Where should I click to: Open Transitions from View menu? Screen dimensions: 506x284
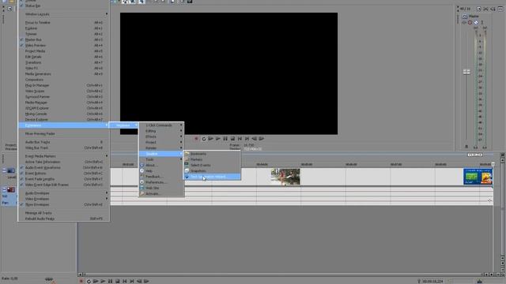tap(64, 62)
